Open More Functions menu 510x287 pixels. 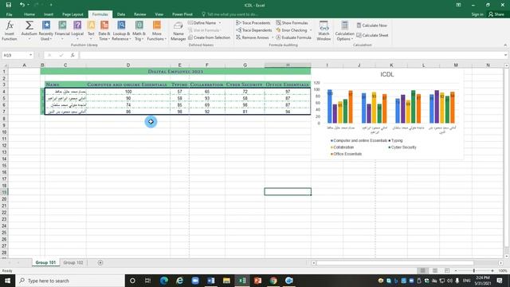click(156, 30)
